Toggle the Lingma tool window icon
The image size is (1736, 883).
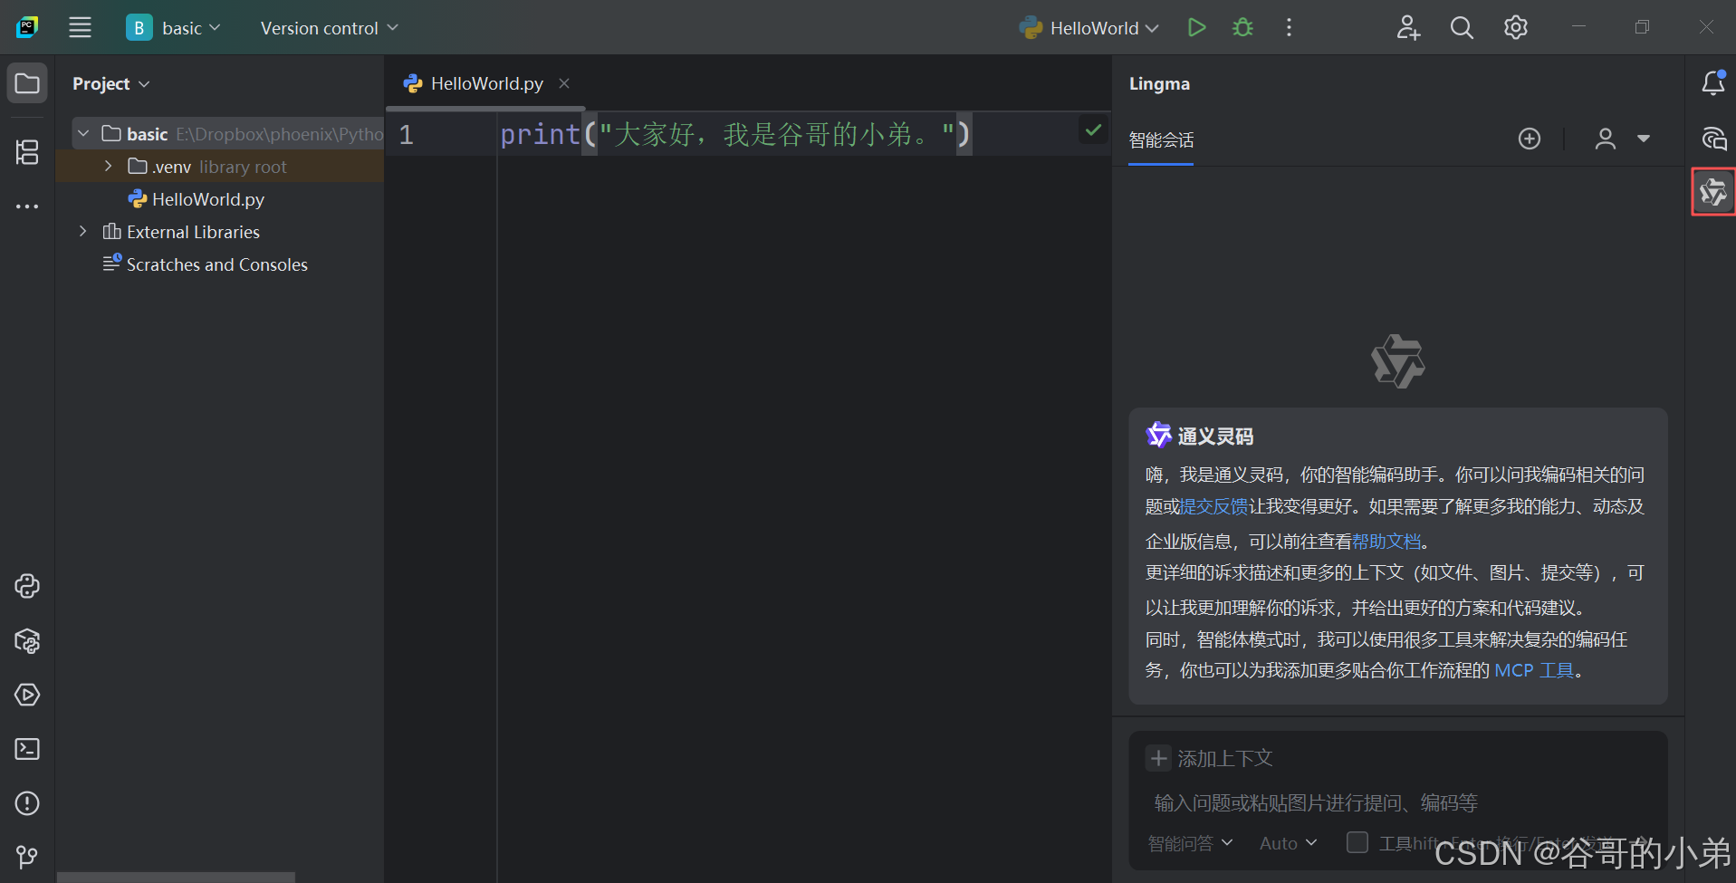tap(1712, 192)
